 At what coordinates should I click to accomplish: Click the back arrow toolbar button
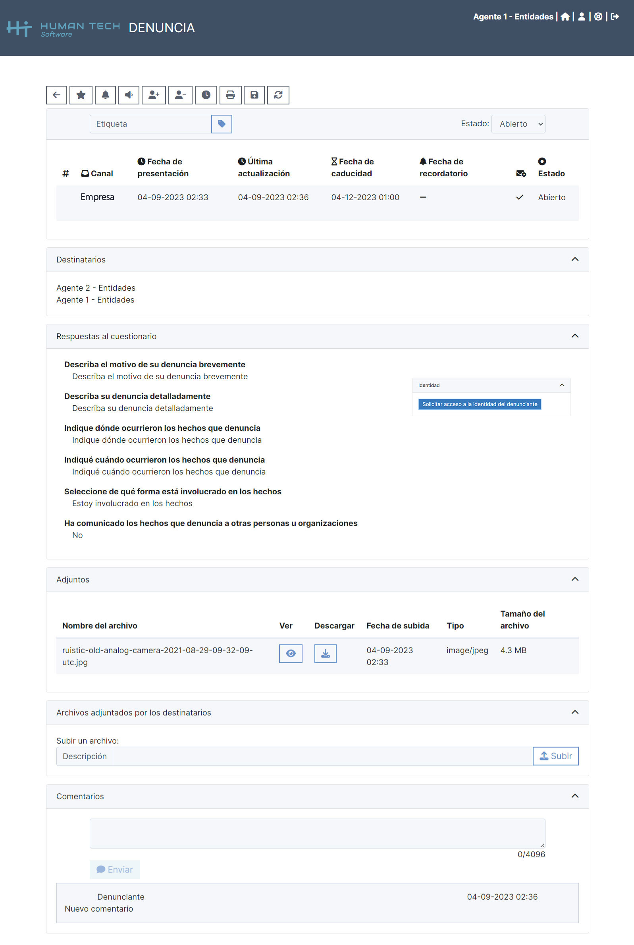(x=56, y=95)
